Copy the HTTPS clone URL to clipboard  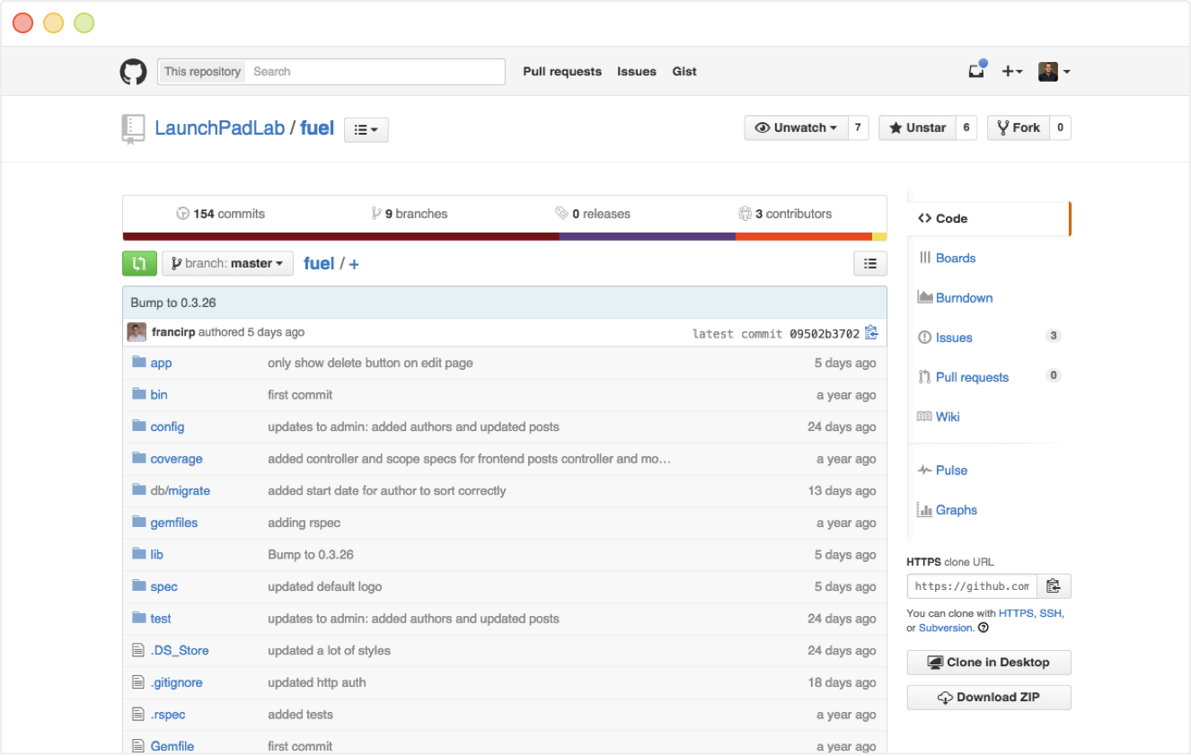click(x=1054, y=586)
